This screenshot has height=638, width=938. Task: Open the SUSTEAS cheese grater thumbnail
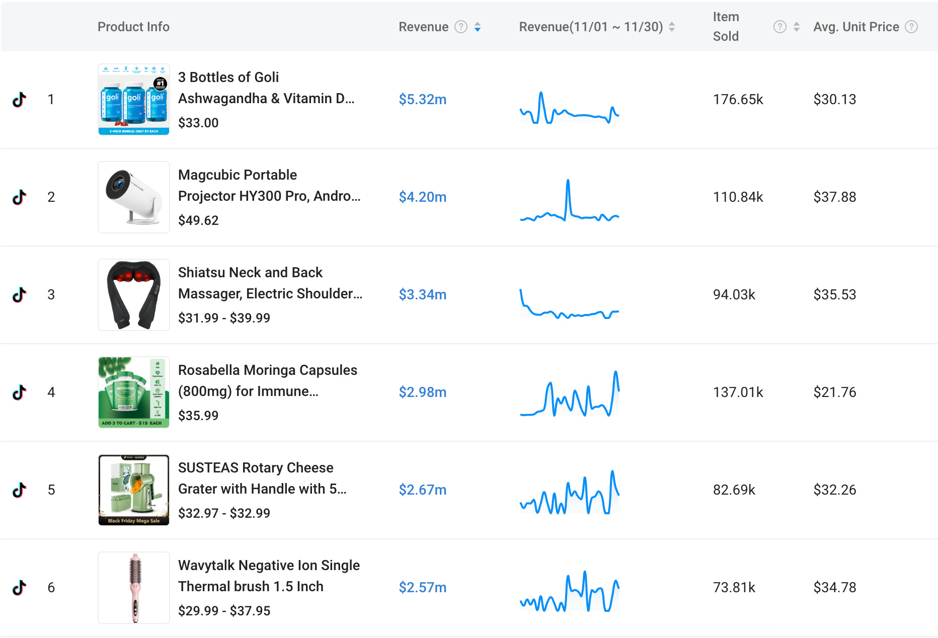point(134,490)
